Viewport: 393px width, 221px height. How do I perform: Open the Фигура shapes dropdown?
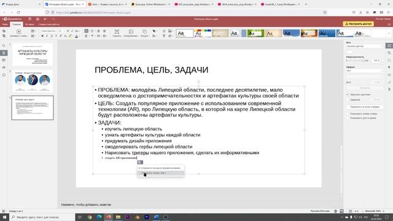tap(145, 33)
